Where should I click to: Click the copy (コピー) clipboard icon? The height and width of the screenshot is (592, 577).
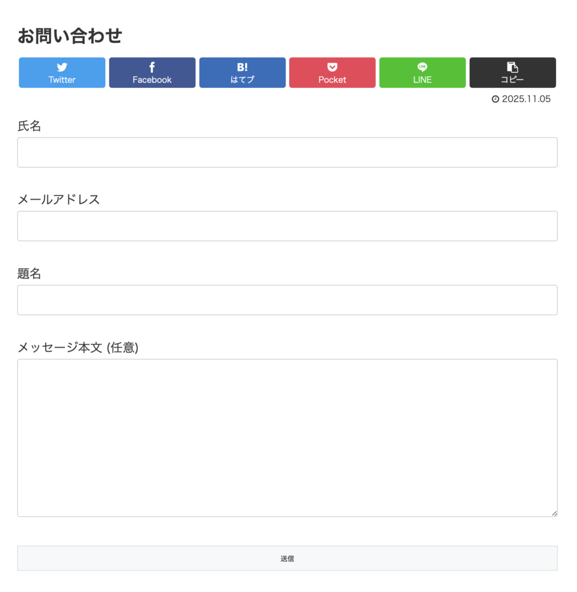point(512,67)
